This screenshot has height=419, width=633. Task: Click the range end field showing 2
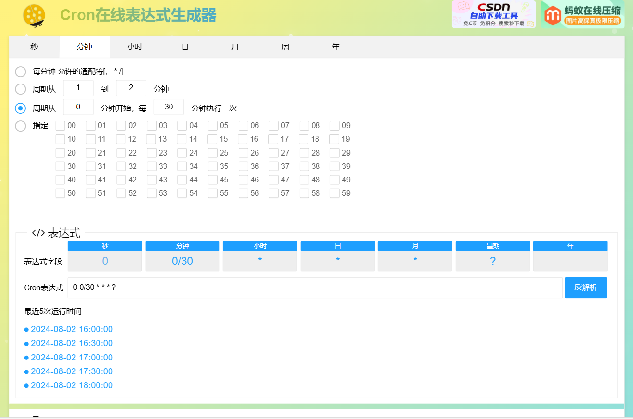131,88
